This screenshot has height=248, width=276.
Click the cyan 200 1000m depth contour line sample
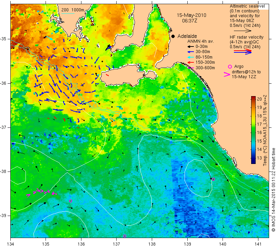coord(68,13)
